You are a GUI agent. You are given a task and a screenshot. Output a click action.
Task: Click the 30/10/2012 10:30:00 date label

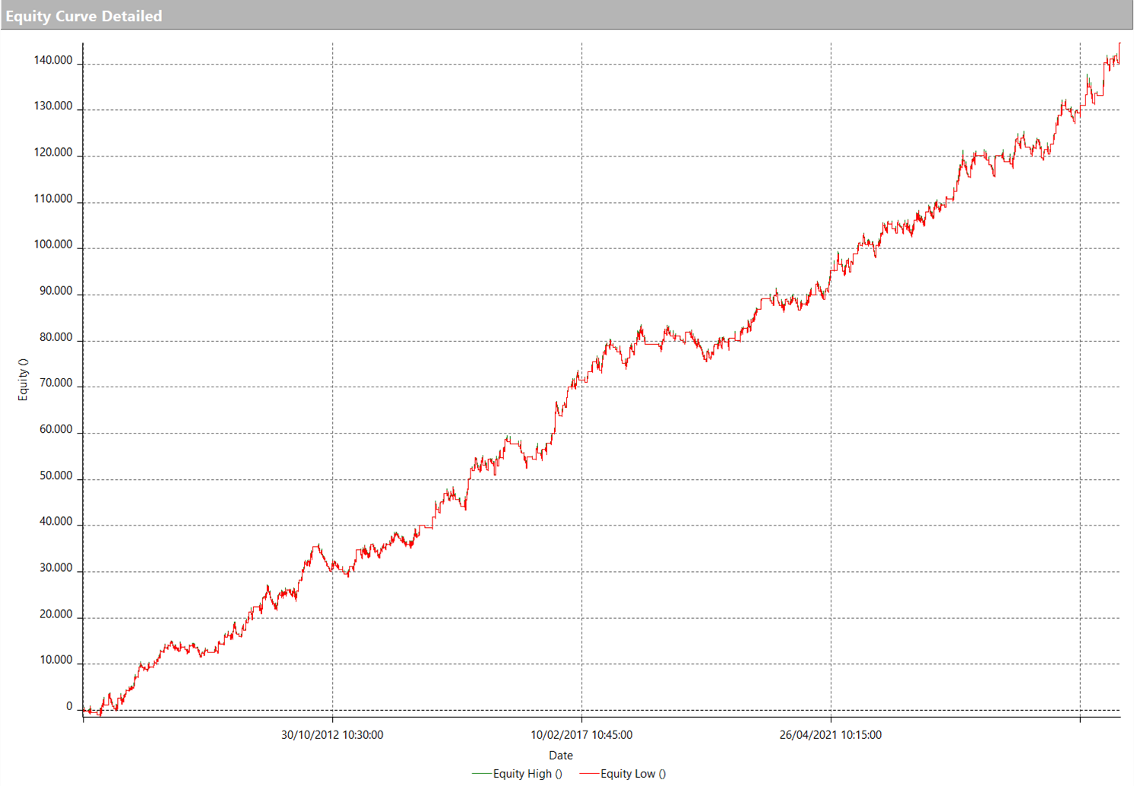(x=333, y=734)
